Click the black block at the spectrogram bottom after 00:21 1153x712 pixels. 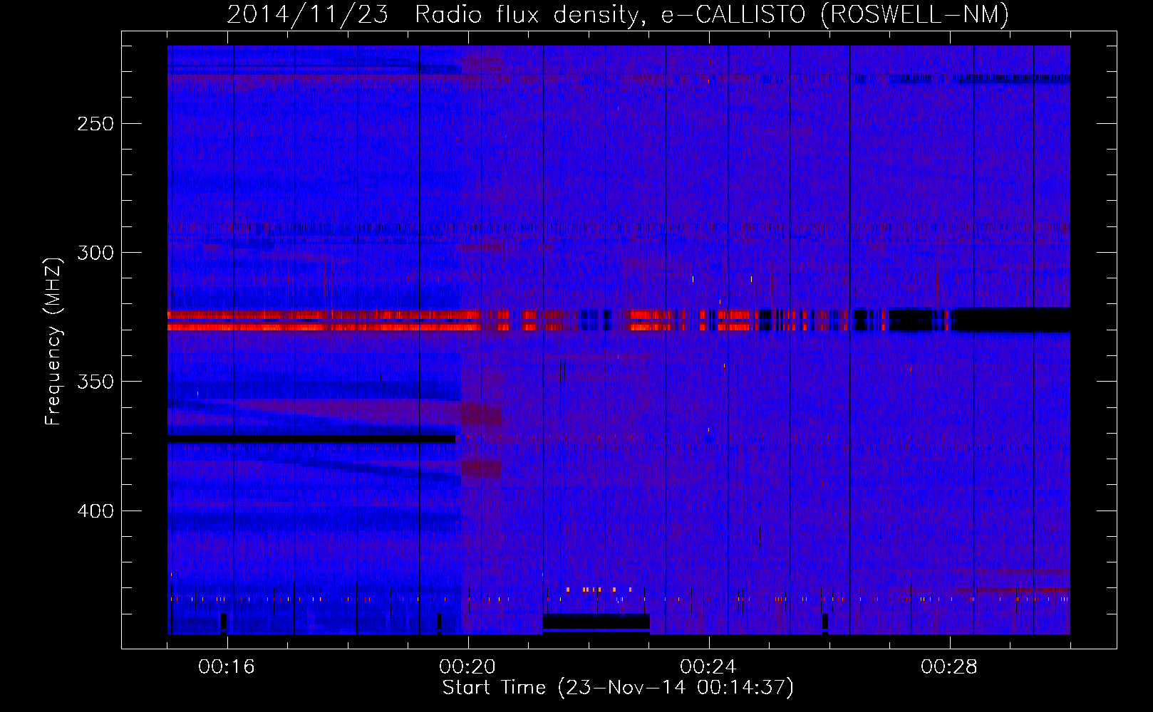(596, 623)
